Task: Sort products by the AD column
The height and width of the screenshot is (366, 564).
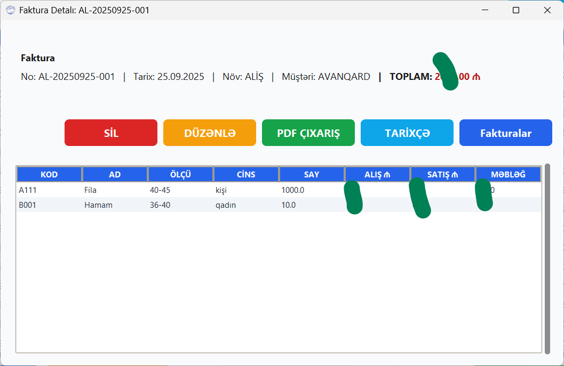Action: point(114,174)
